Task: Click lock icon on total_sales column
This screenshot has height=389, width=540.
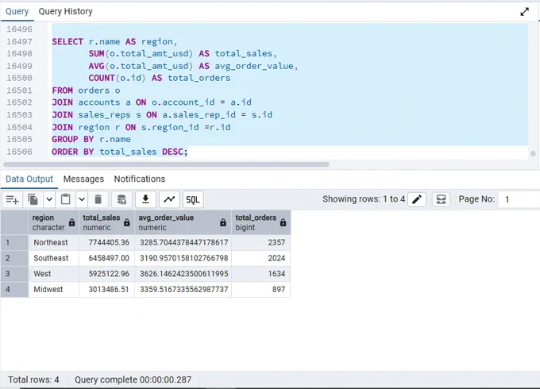Action: 127,222
